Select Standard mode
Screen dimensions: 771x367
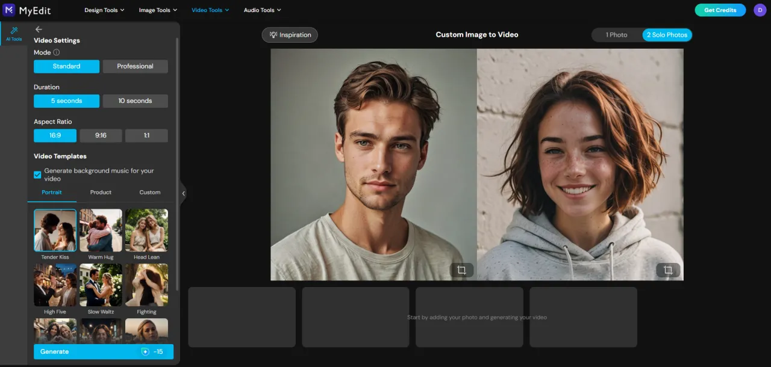tap(66, 66)
